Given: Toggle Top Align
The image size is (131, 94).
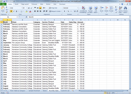Looking at the screenshot, I should point(35,8).
